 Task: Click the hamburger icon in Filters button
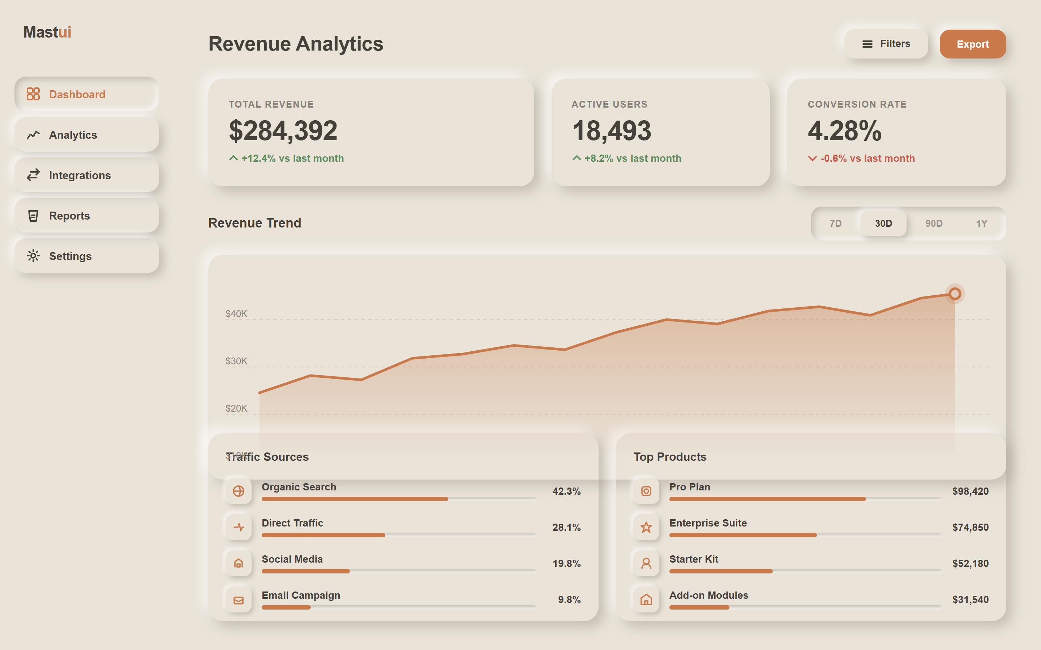(867, 44)
